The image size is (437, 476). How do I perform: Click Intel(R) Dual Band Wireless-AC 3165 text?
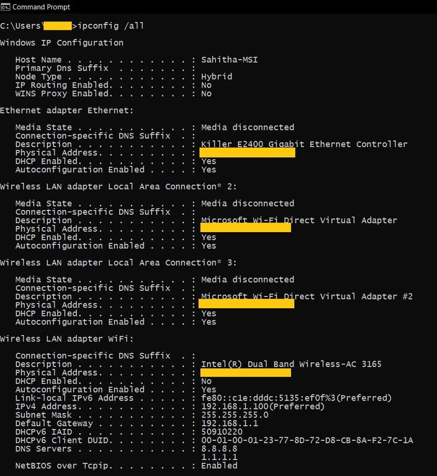click(x=291, y=364)
